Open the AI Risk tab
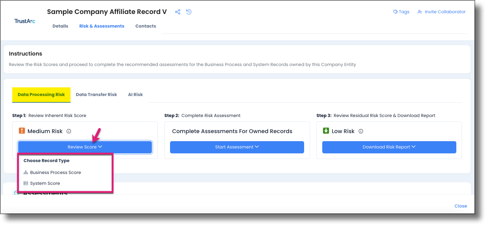This screenshot has width=486, height=225. pyautogui.click(x=135, y=95)
